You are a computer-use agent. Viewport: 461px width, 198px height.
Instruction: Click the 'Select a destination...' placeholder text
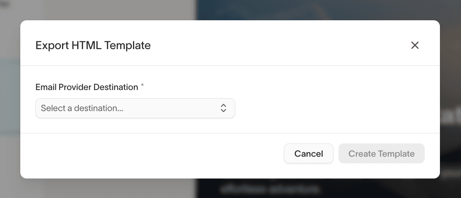[x=82, y=108]
